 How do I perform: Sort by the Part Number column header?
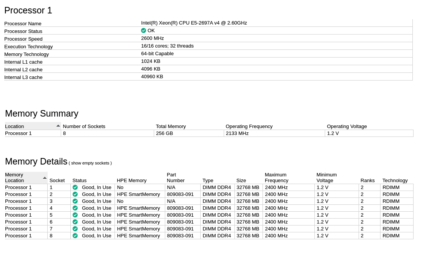point(176,178)
